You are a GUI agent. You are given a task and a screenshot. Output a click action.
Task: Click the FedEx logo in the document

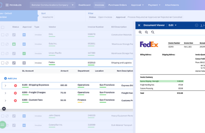click(149, 45)
